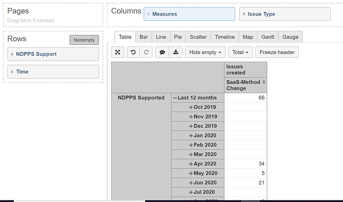Click the export download icon
This screenshot has width=343, height=202.
[175, 52]
